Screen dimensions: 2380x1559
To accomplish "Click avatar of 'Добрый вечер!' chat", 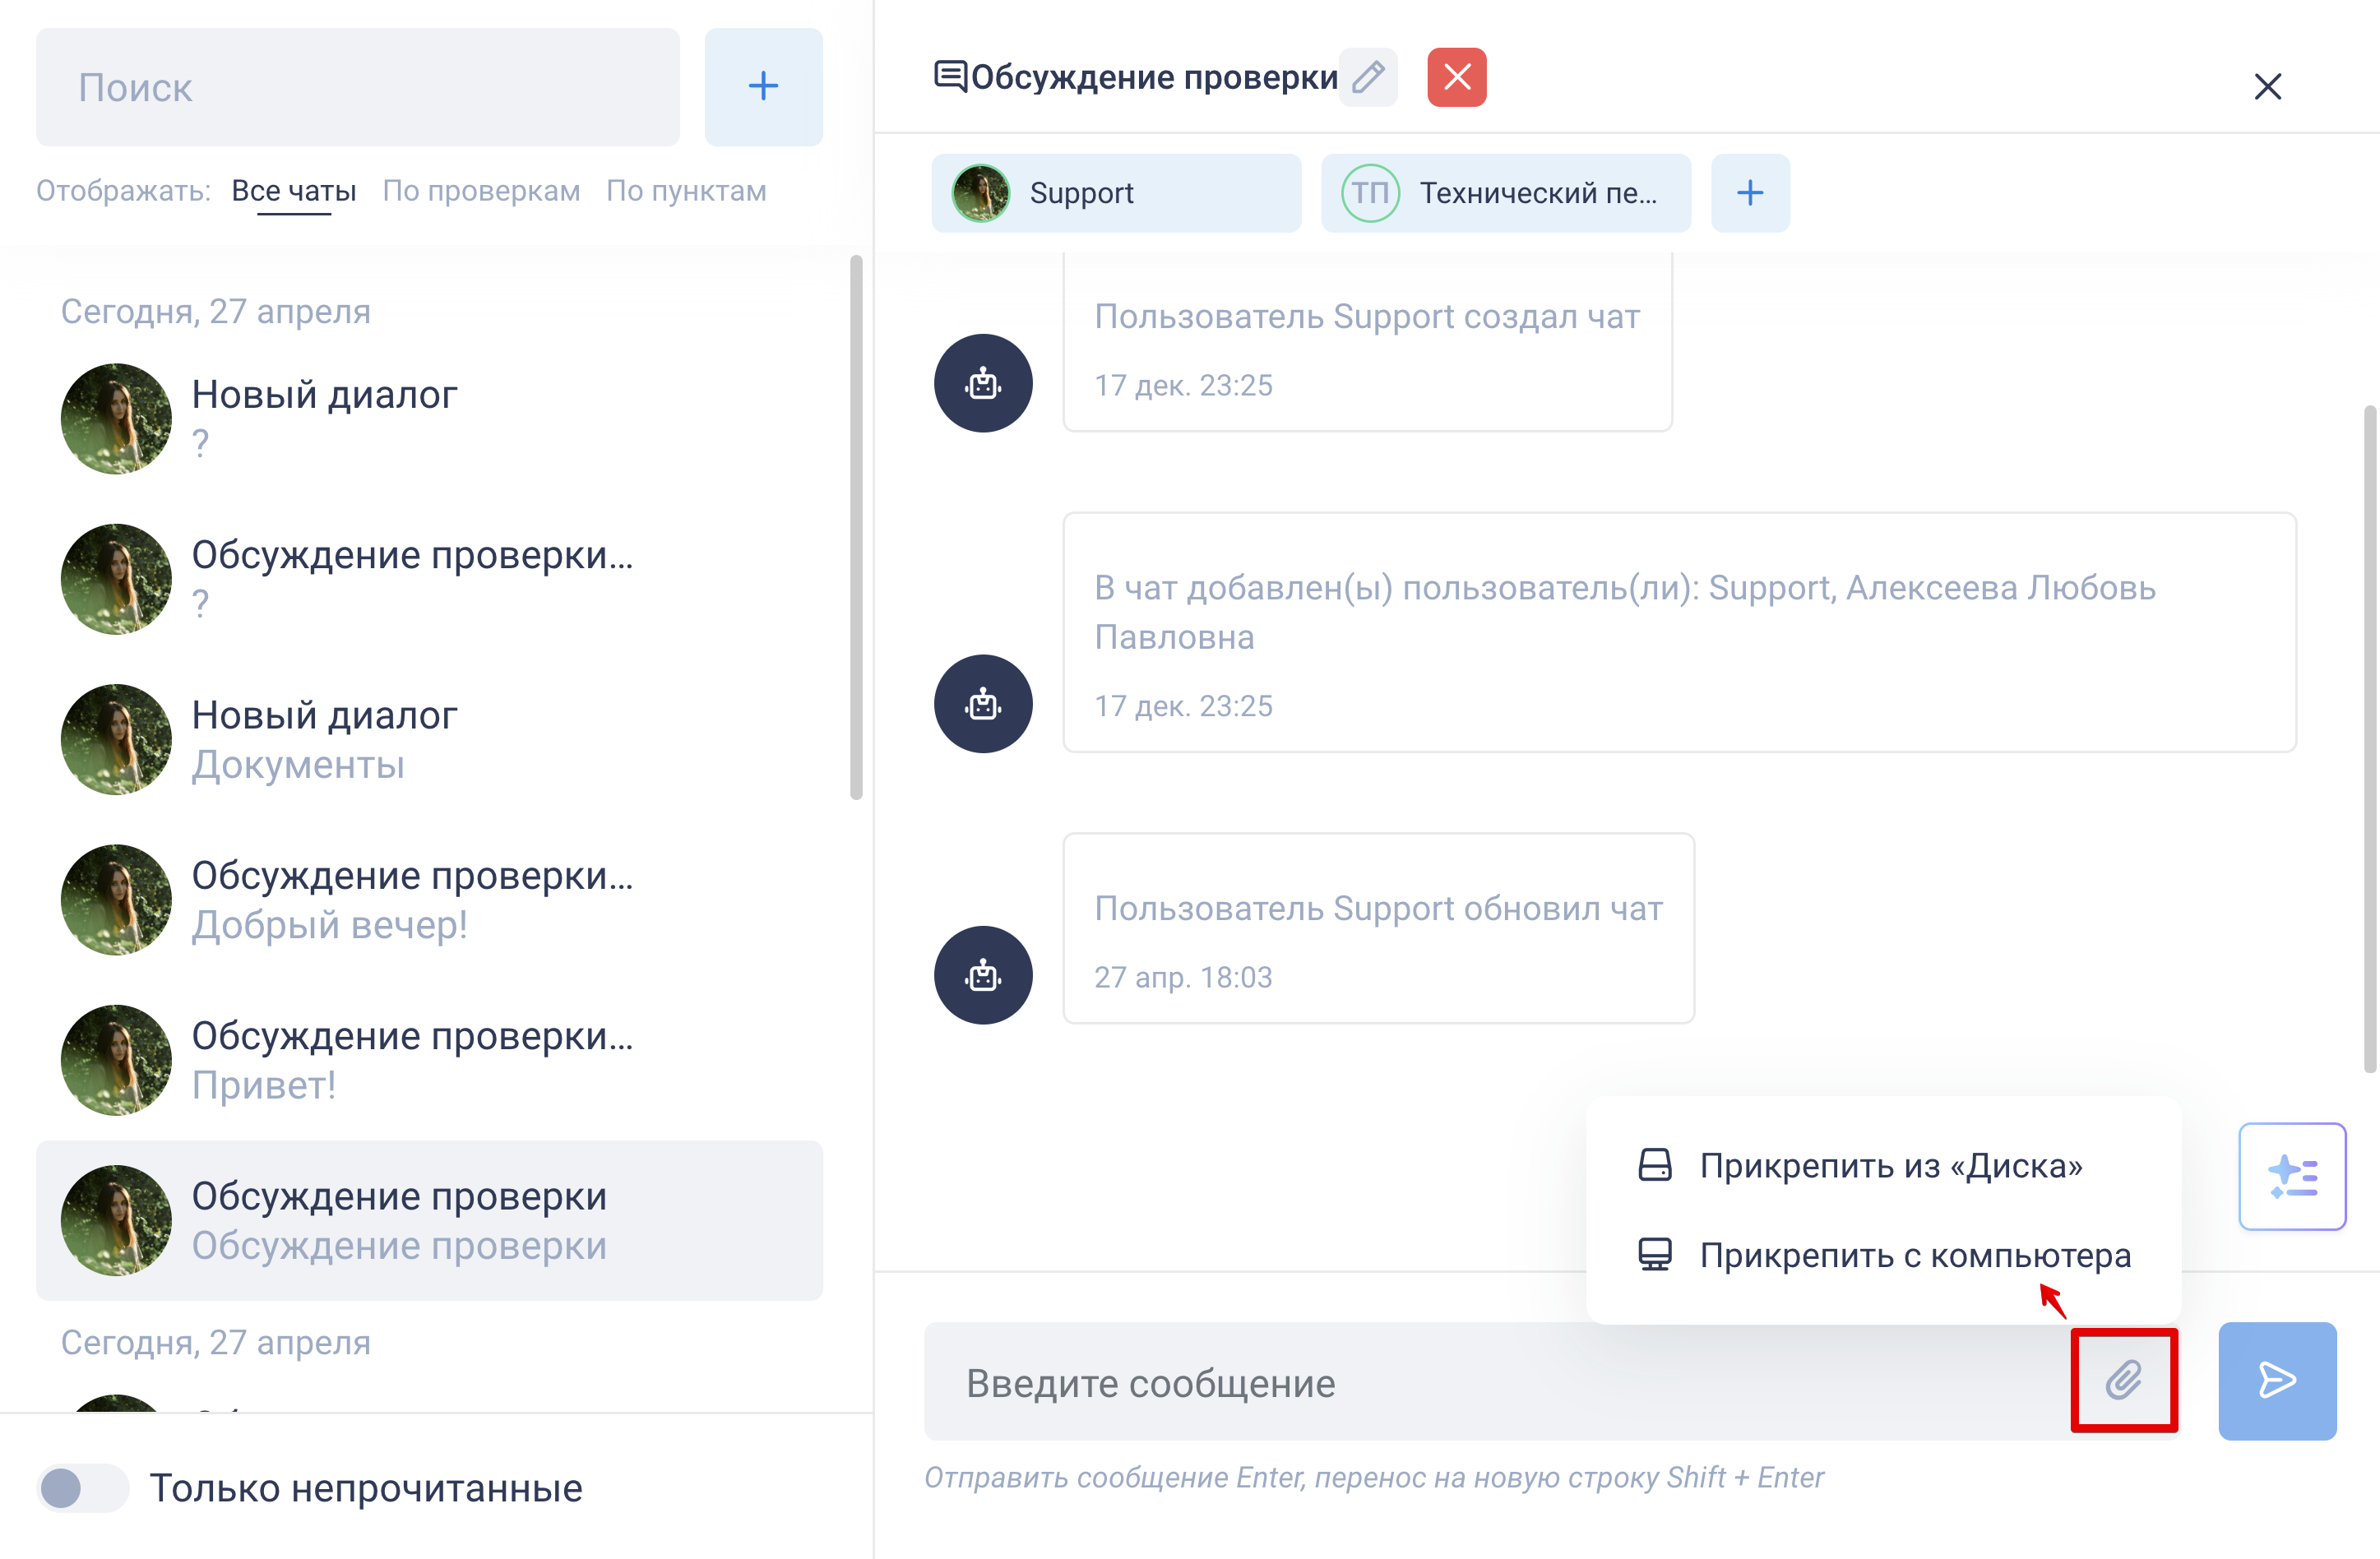I will point(116,900).
